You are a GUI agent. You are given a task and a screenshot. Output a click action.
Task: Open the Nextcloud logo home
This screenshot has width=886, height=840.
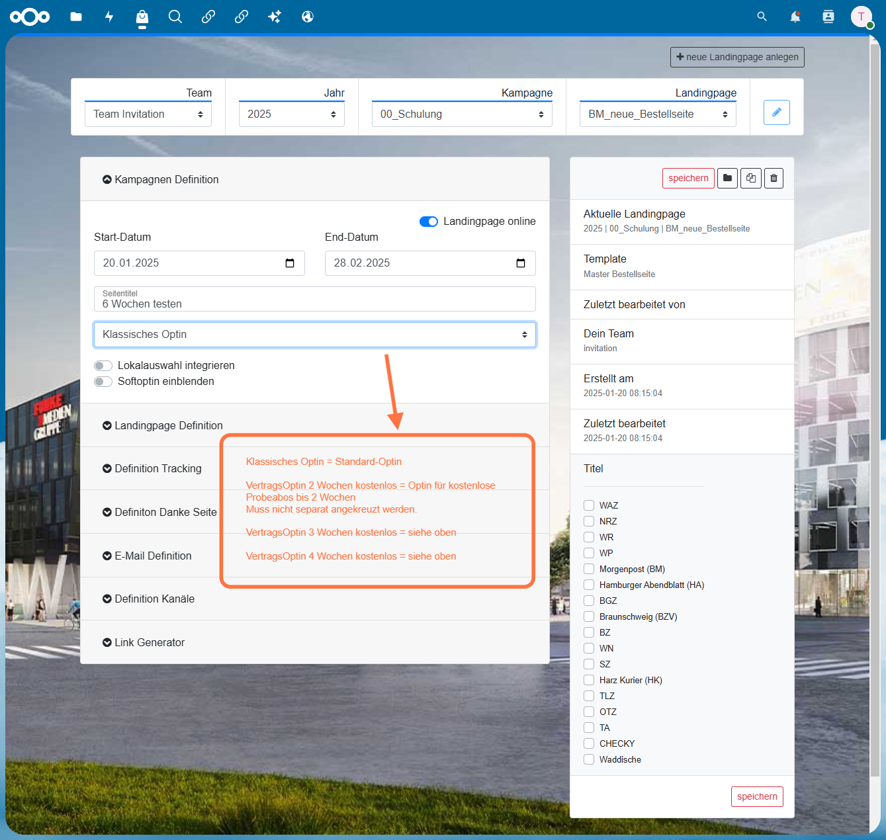pyautogui.click(x=30, y=17)
